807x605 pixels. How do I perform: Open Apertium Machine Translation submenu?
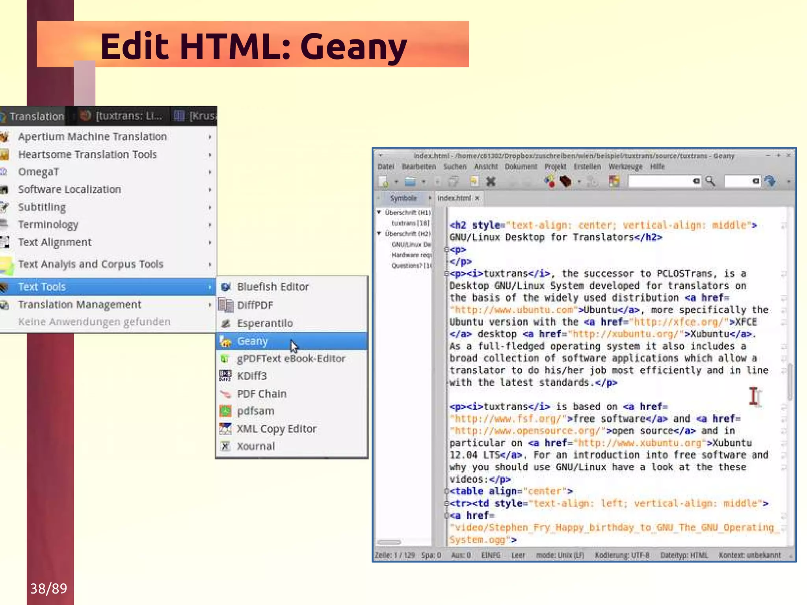click(107, 136)
